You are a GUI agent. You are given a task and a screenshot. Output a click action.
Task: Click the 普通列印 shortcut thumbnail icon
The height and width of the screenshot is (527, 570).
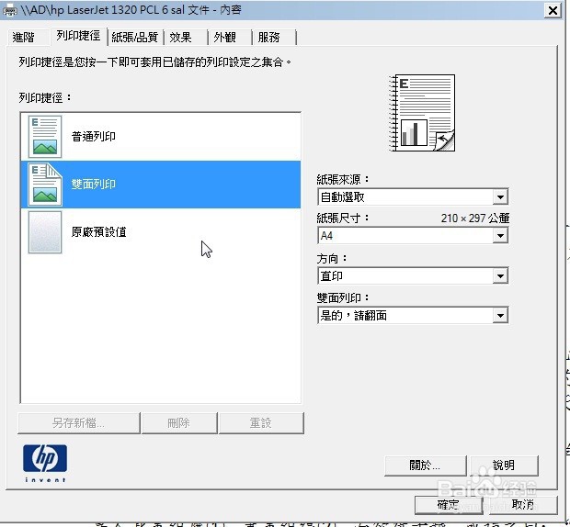45,137
